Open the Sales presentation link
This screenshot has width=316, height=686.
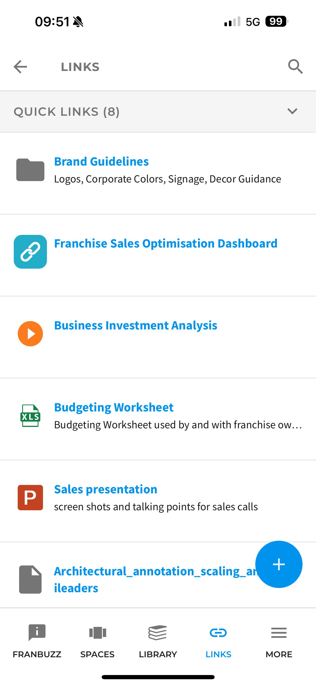click(106, 489)
